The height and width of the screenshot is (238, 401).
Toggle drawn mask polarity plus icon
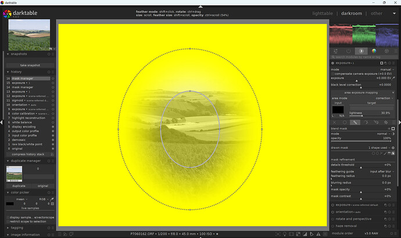(x=393, y=148)
